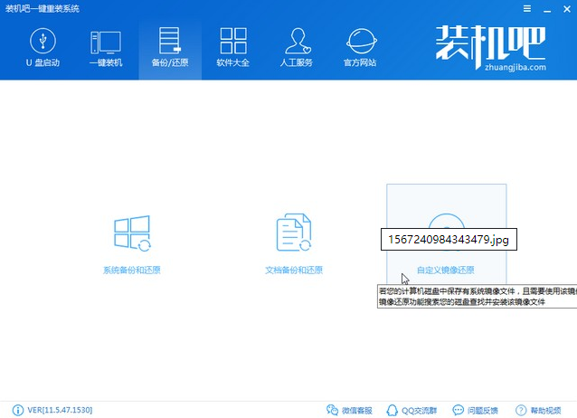Image resolution: width=577 pixels, height=418 pixels.
Task: Click the version info icon in the status bar
Action: [18, 410]
